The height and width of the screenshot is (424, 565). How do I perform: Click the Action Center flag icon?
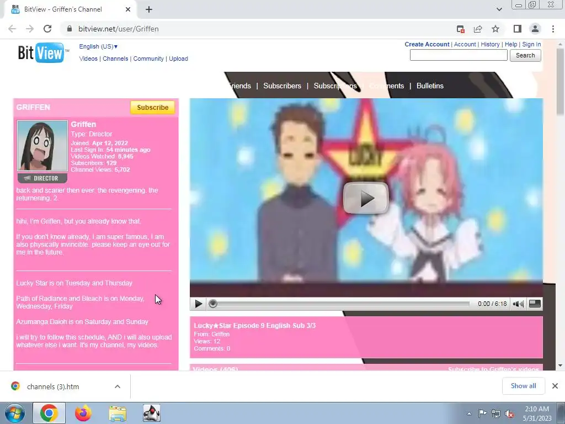tap(482, 414)
